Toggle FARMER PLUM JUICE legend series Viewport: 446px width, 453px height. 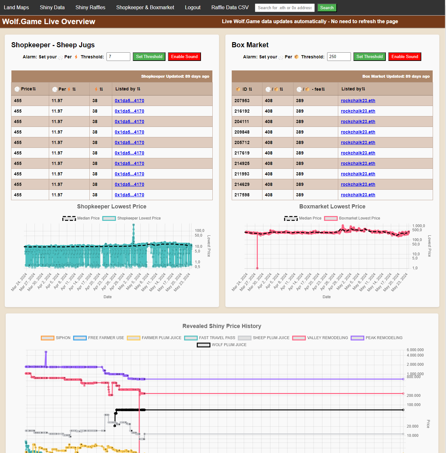(154, 338)
